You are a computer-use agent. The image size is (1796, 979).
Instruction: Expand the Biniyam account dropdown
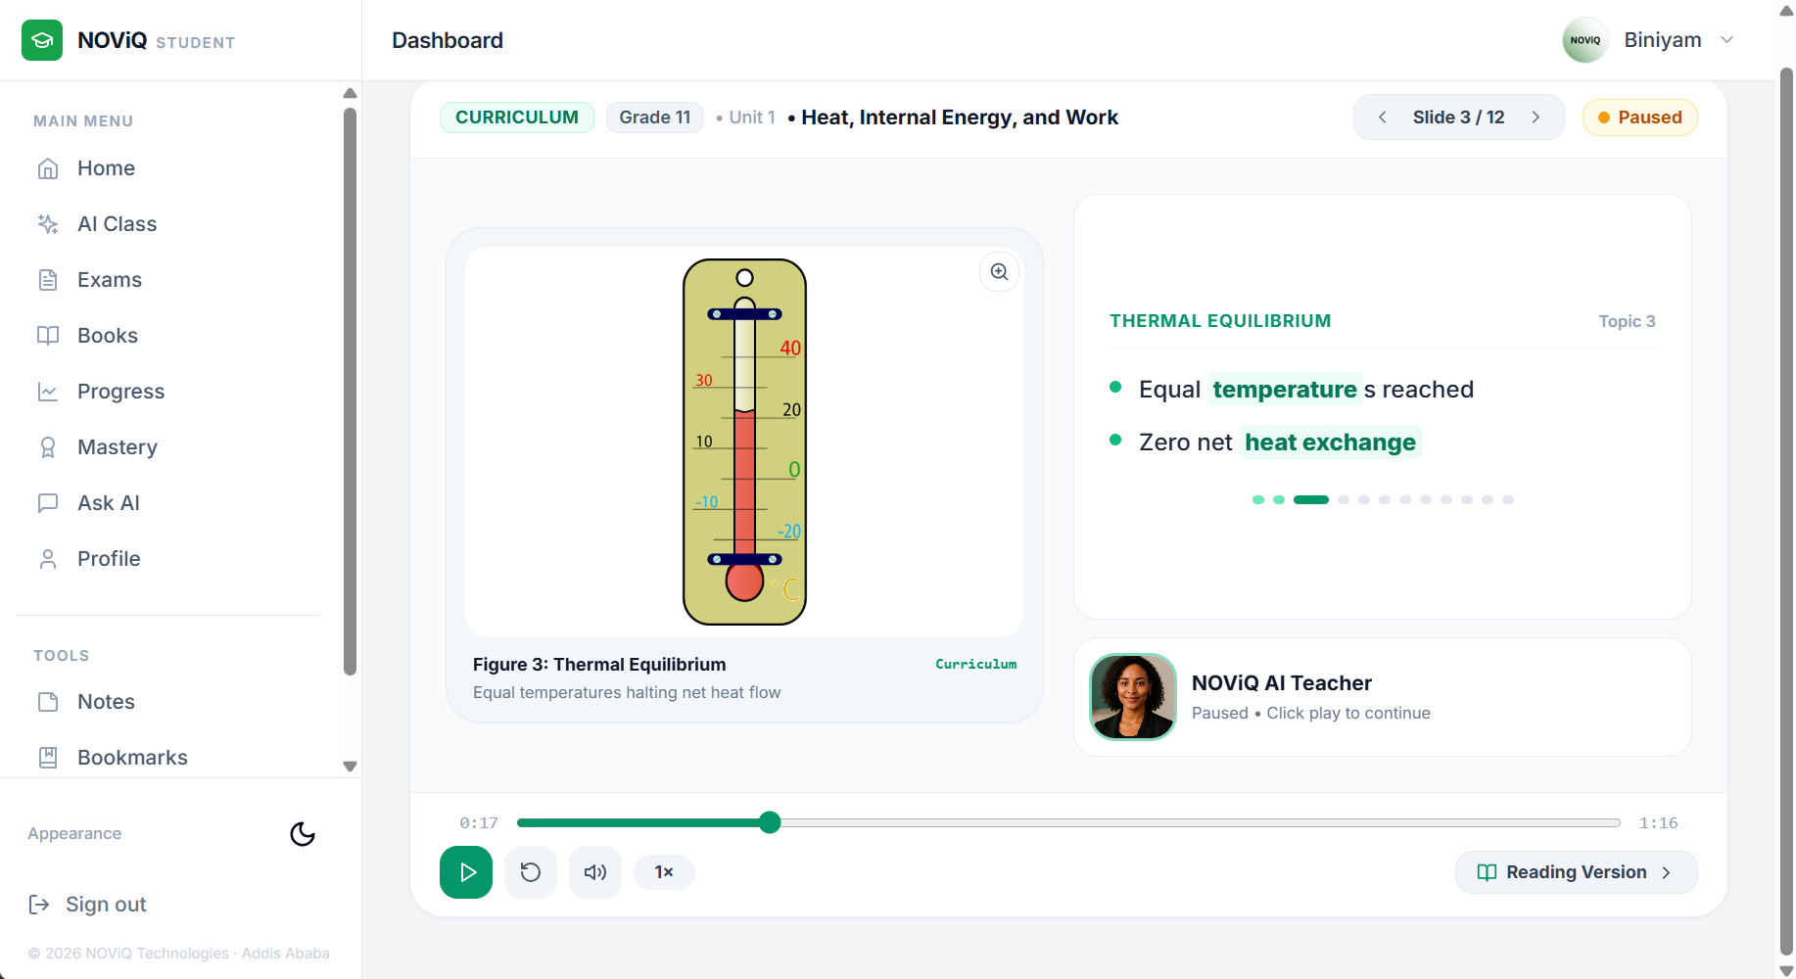click(1727, 40)
